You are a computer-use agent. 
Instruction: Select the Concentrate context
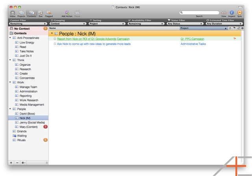tap(27, 78)
